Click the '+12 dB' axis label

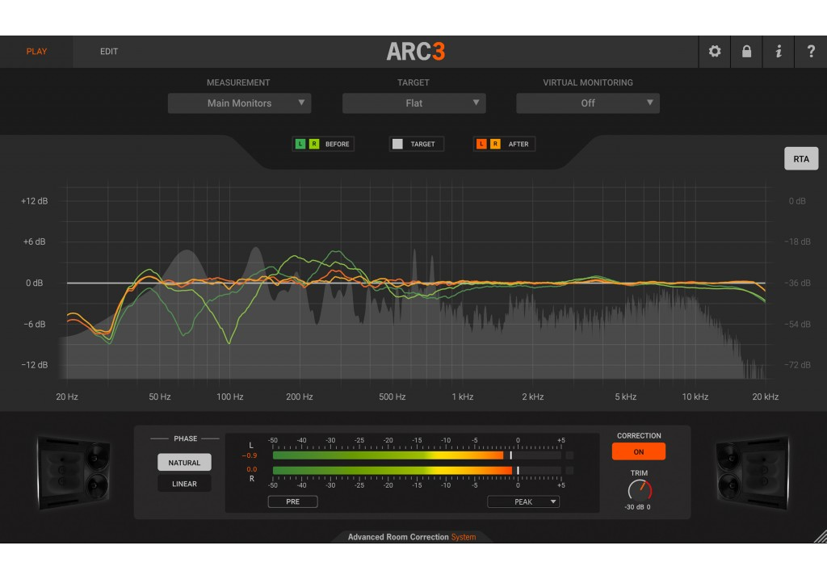tap(34, 201)
